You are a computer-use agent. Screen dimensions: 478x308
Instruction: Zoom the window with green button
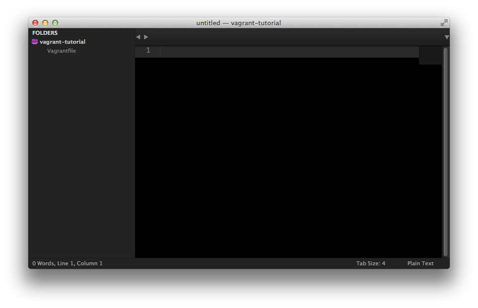click(x=55, y=23)
